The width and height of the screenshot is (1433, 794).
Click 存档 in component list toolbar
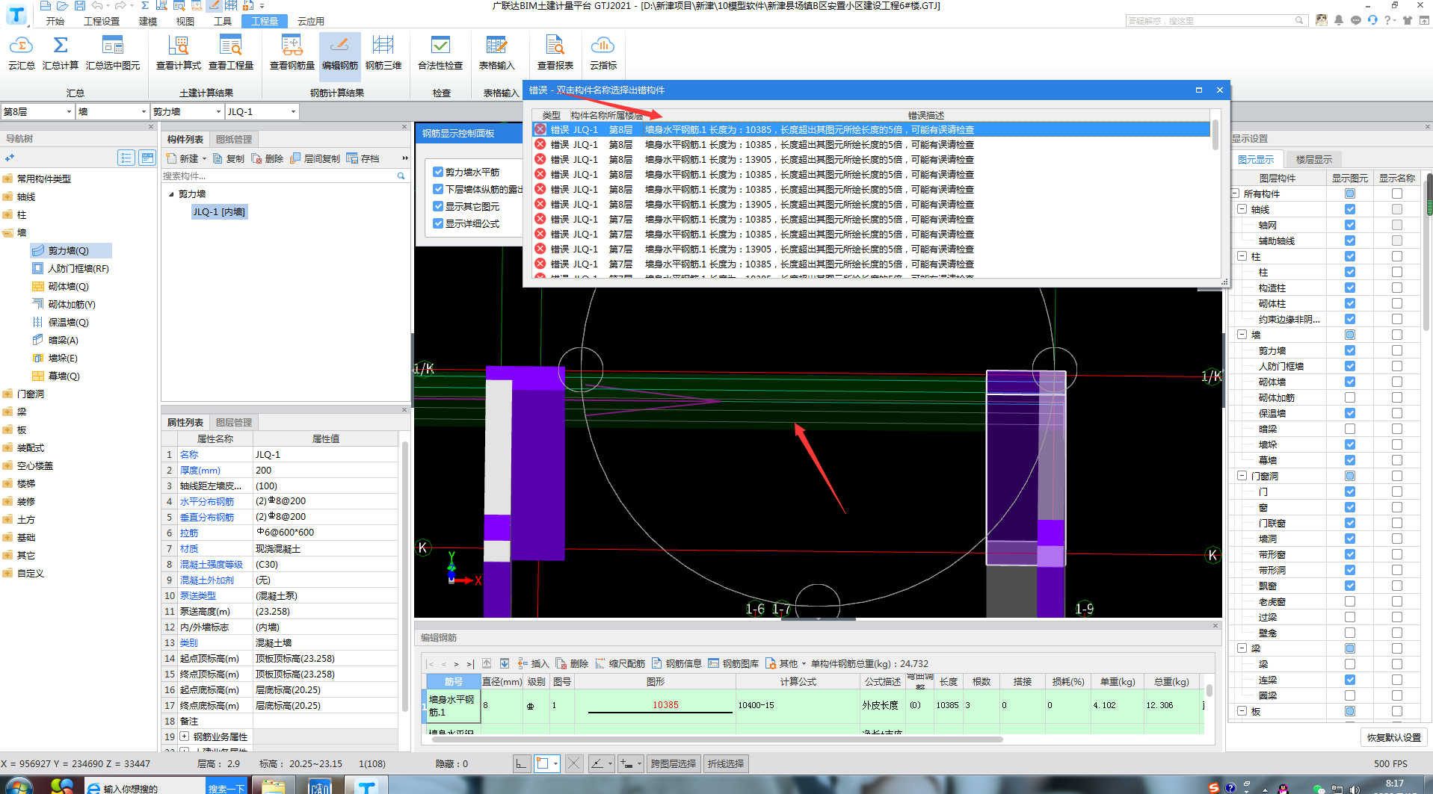363,158
